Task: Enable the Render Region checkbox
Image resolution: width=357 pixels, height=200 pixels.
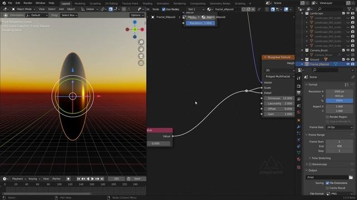Action: tap(327, 117)
